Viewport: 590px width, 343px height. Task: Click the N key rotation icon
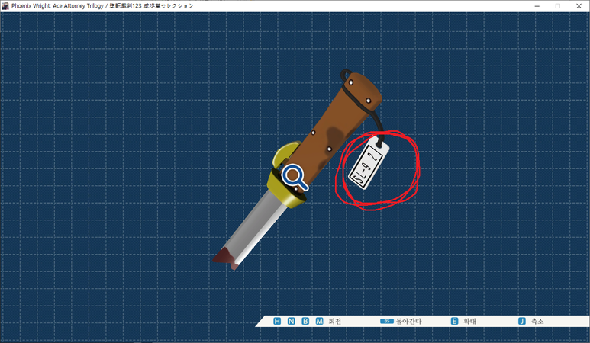coord(292,321)
